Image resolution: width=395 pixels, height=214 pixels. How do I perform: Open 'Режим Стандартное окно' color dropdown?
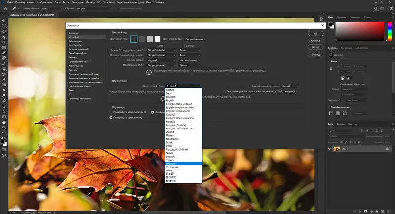tap(161, 50)
